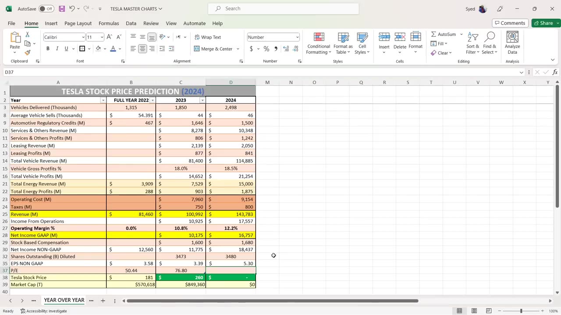Viewport: 561px width, 315px height.
Task: Click the Percent Style icon
Action: (x=266, y=49)
